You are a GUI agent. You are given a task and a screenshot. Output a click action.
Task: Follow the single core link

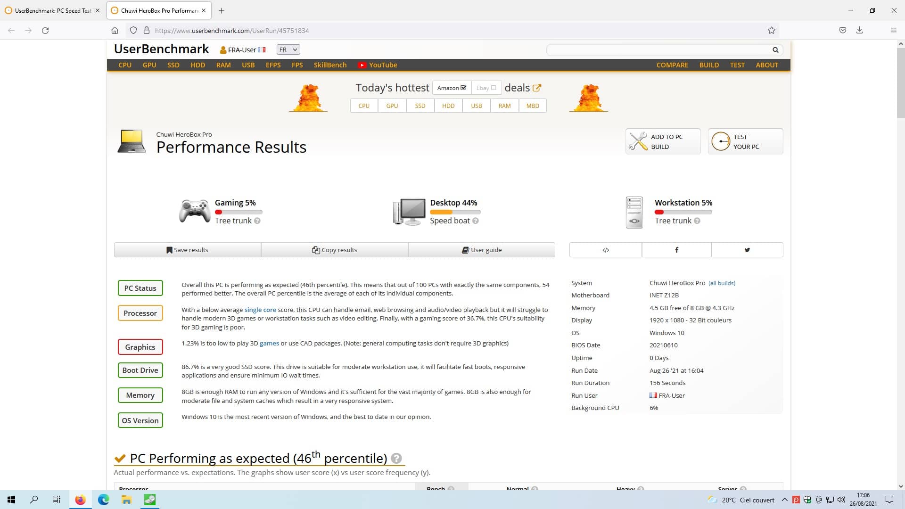coord(260,310)
